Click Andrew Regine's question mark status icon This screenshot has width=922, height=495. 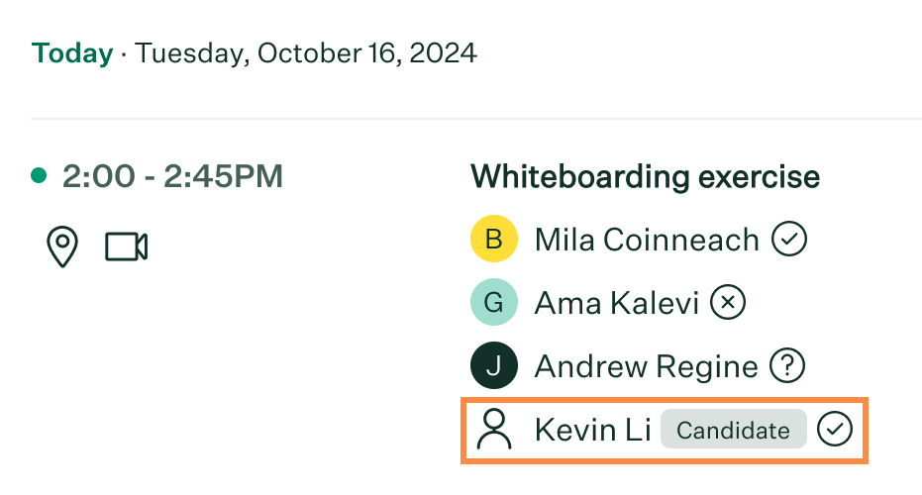coord(787,365)
